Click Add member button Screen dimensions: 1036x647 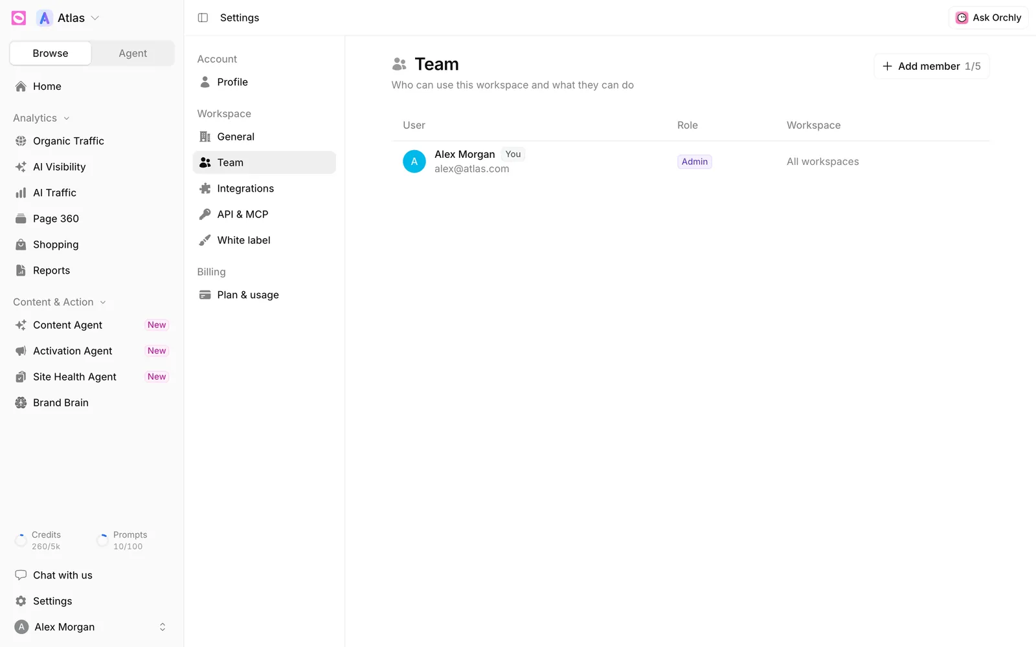tap(932, 66)
